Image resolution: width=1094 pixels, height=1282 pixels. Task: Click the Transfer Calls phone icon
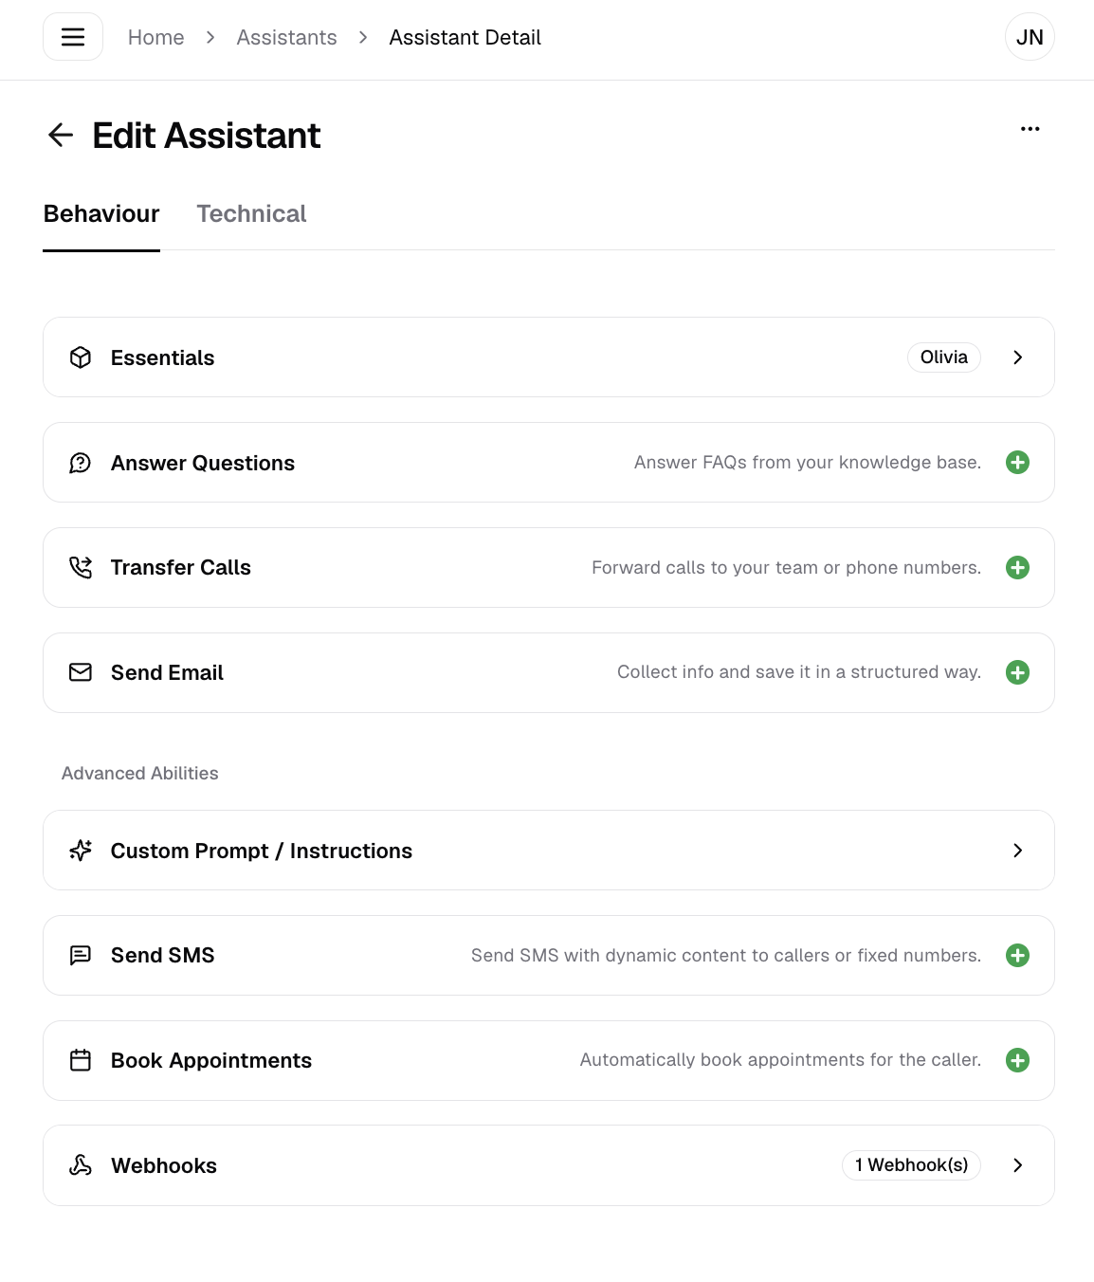(x=81, y=567)
